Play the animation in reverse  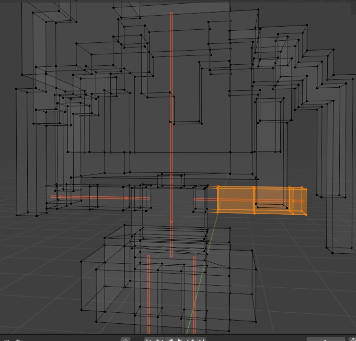[x=170, y=339]
